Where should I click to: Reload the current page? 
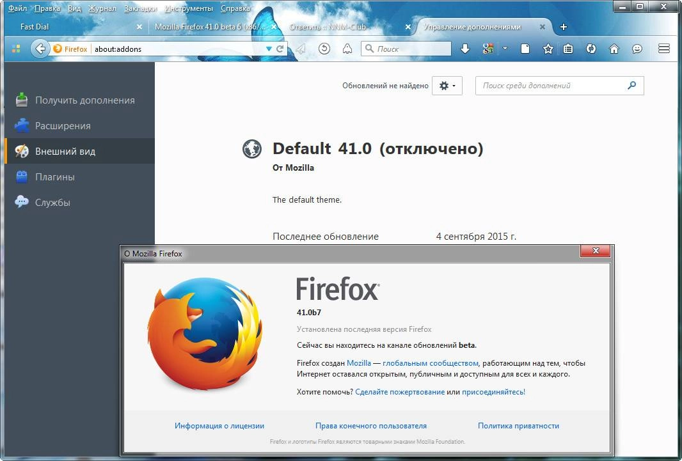[x=280, y=49]
